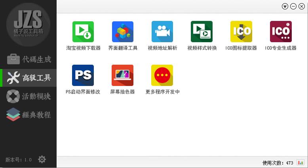Open the 淘宝视频下载器 tool icon
308x168 pixels.
tap(83, 32)
